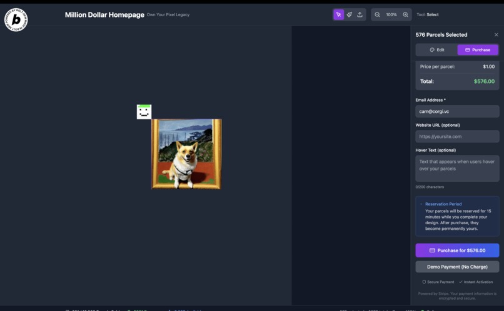Open the Bolt logo badge

16,20
